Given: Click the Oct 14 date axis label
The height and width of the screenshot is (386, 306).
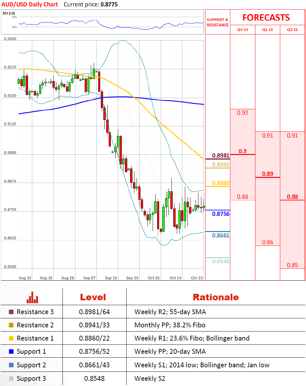Looking at the screenshot, I should click(x=175, y=278).
